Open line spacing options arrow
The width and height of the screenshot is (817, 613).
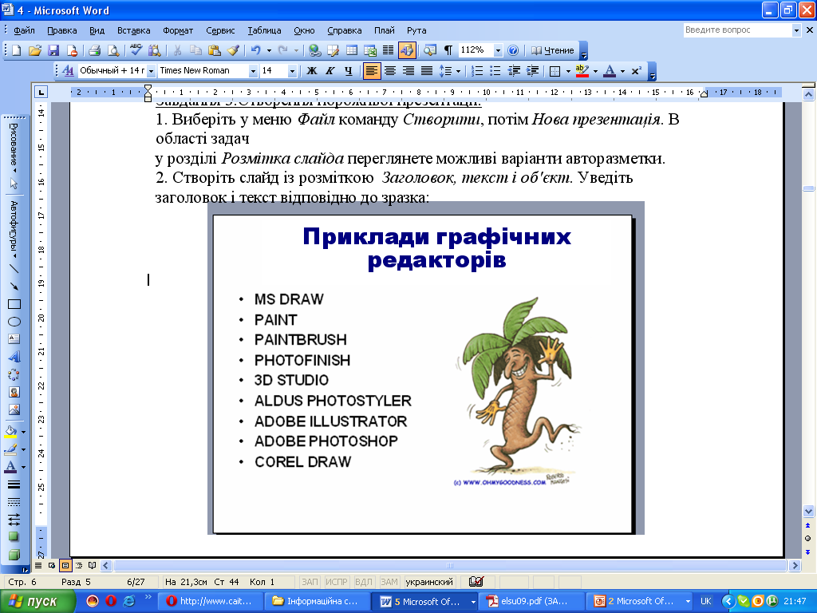(459, 71)
